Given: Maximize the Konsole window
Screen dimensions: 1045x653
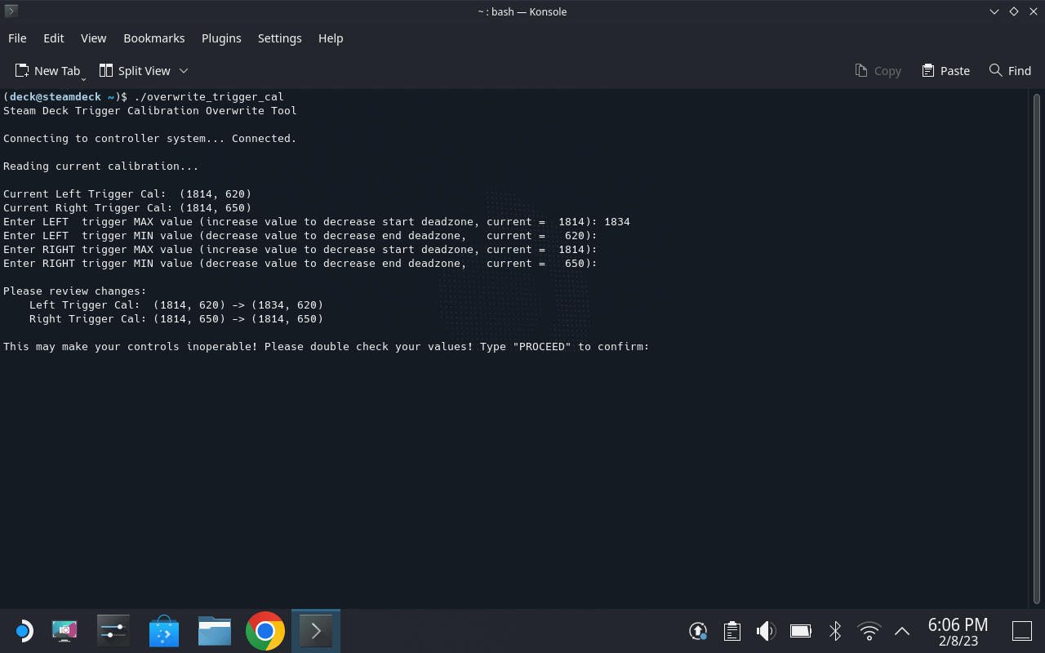Looking at the screenshot, I should [x=1014, y=11].
